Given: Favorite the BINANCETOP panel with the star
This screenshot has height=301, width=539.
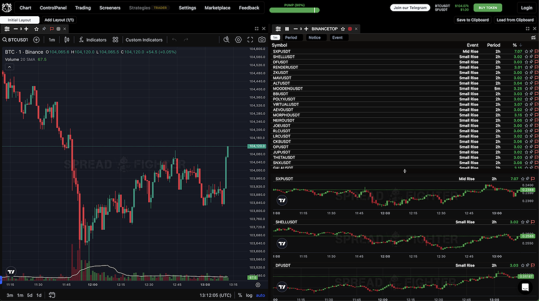Looking at the screenshot, I should pyautogui.click(x=343, y=29).
